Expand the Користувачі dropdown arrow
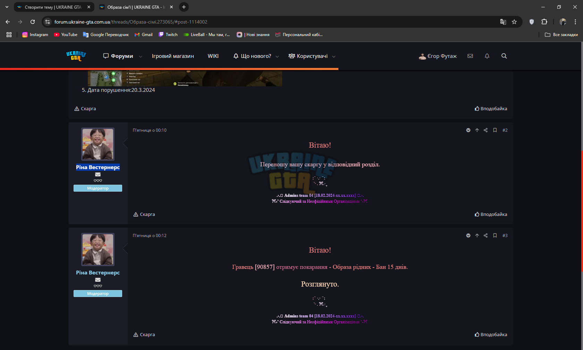 [334, 56]
